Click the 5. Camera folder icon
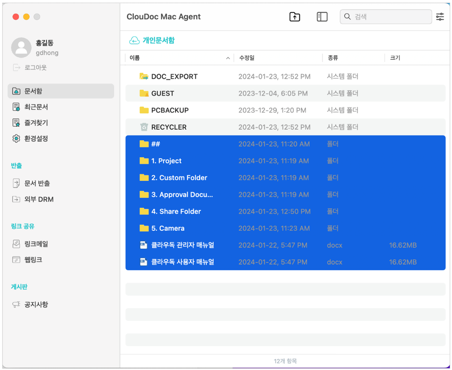Screen dimensions: 452x370 pos(144,228)
